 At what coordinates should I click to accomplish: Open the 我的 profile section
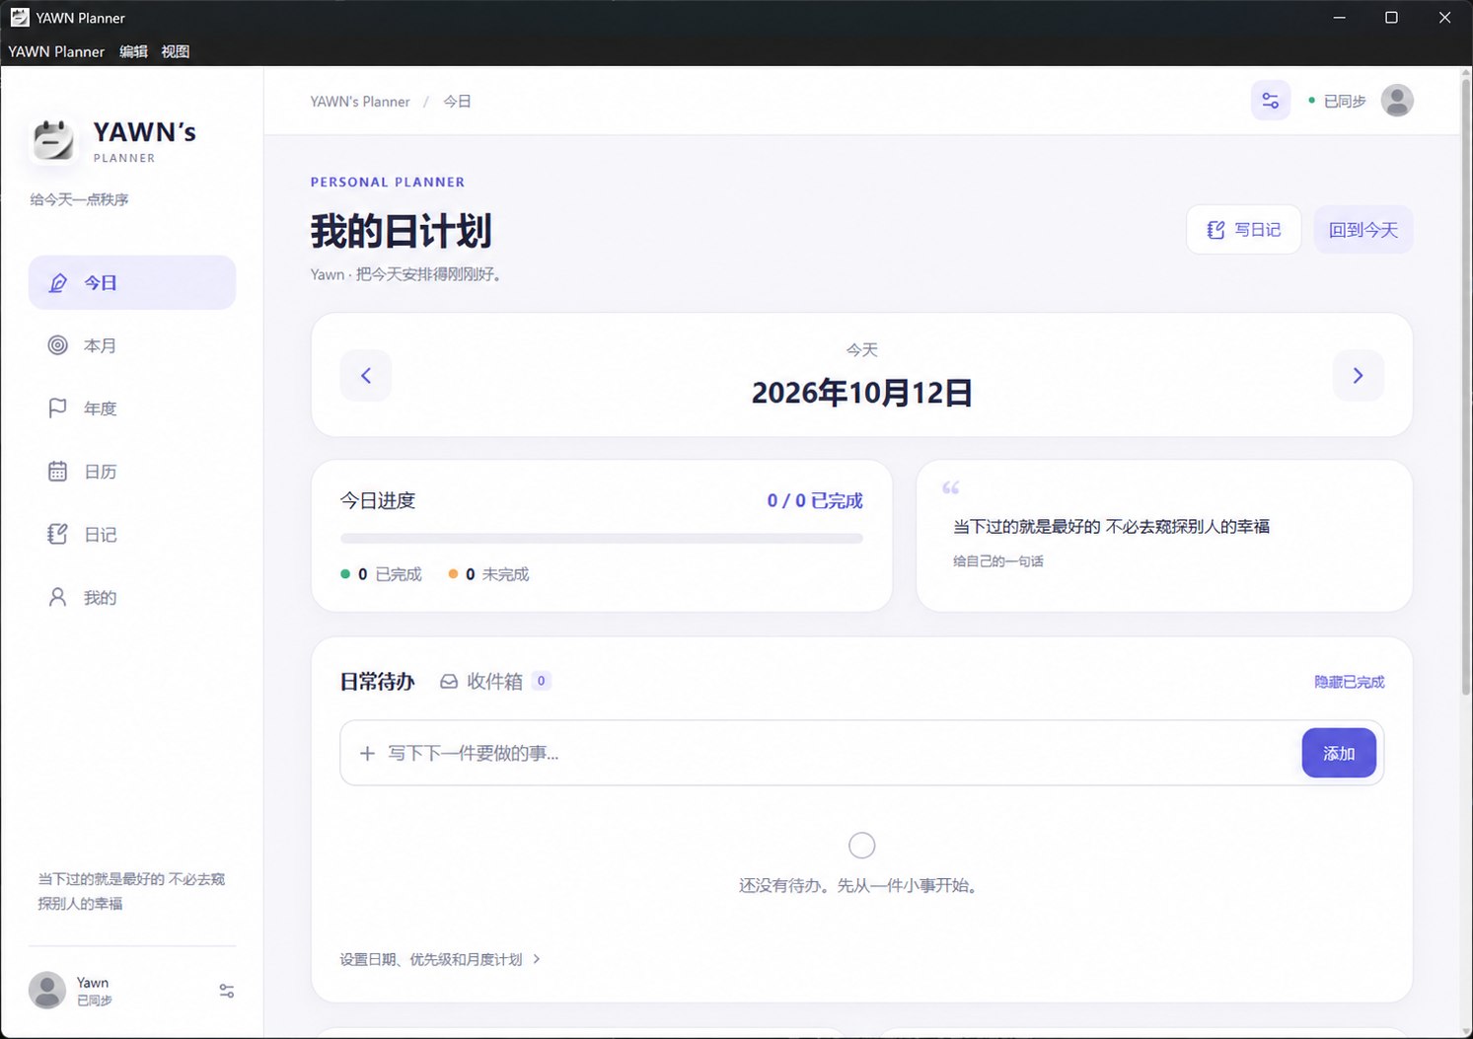tap(132, 598)
